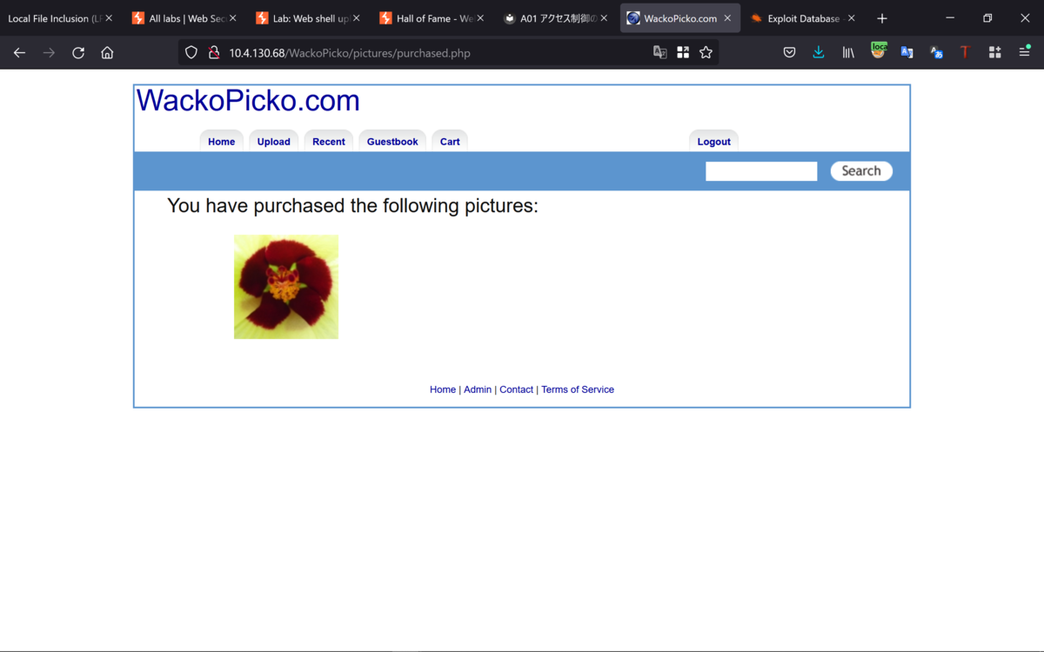This screenshot has height=652, width=1044.
Task: Open the Firefox application menu
Action: point(1024,53)
